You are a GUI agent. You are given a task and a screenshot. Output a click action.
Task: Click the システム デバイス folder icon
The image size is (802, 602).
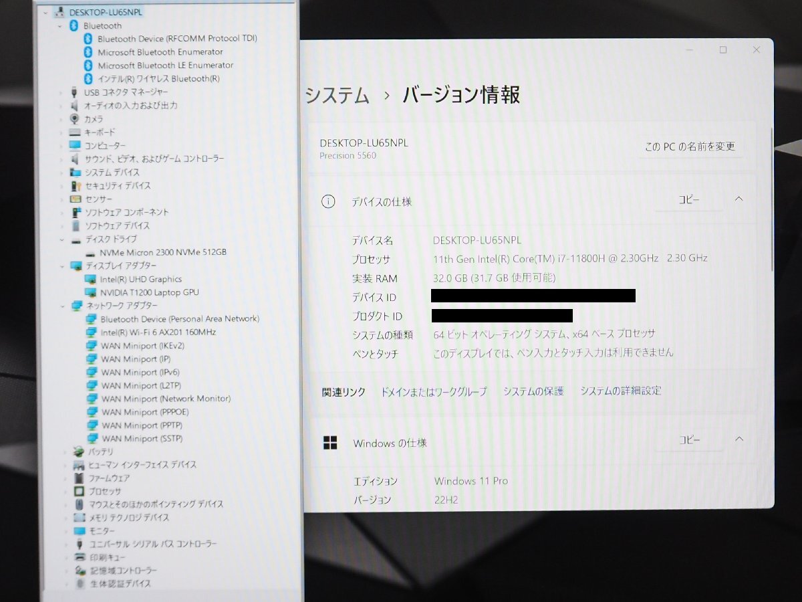coord(75,173)
